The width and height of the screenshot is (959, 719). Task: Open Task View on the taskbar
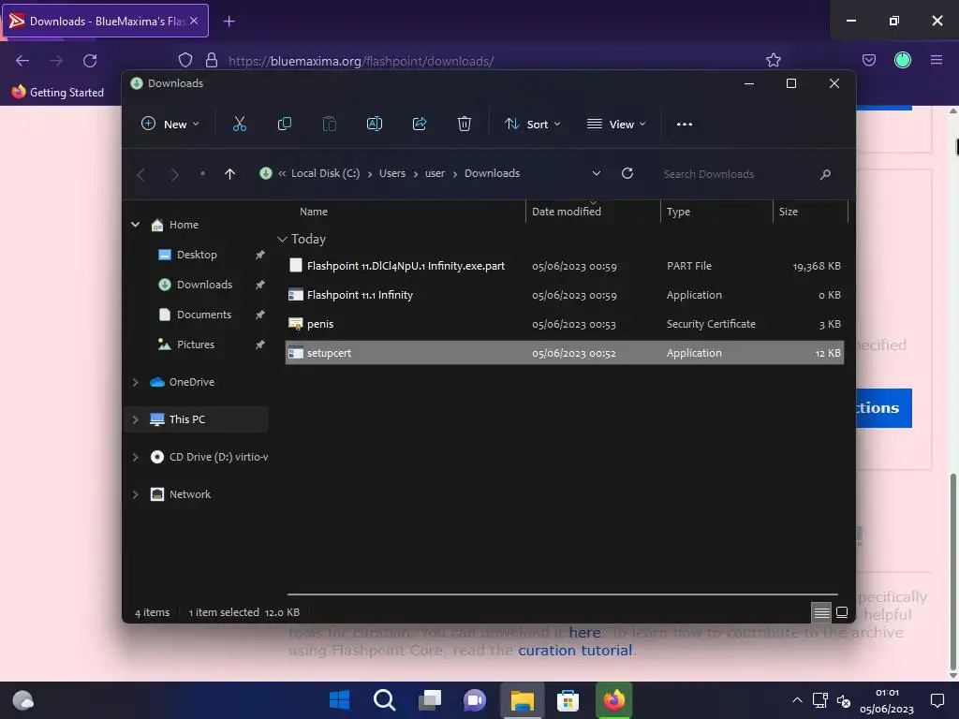(429, 700)
